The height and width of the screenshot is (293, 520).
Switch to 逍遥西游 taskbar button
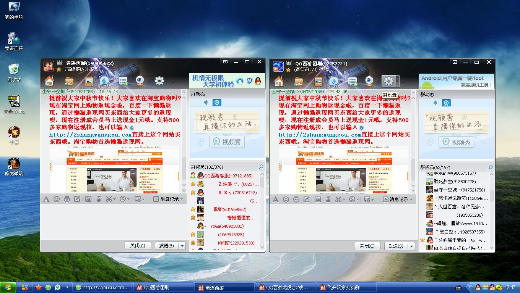[224, 287]
